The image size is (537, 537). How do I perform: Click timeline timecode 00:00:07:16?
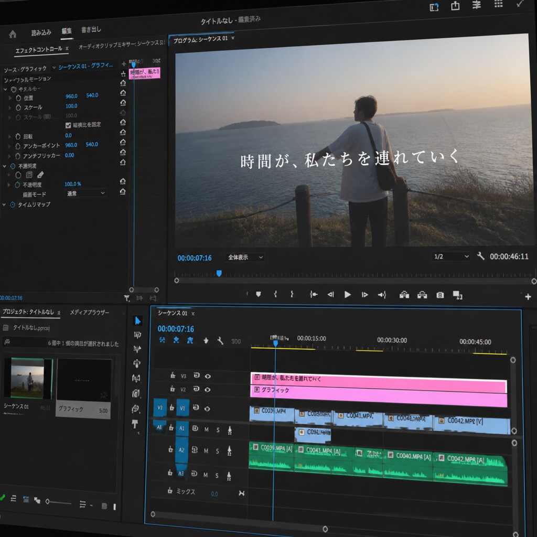[x=176, y=329]
